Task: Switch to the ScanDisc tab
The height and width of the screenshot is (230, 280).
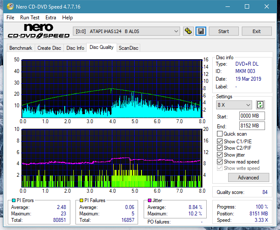Action: (x=128, y=48)
